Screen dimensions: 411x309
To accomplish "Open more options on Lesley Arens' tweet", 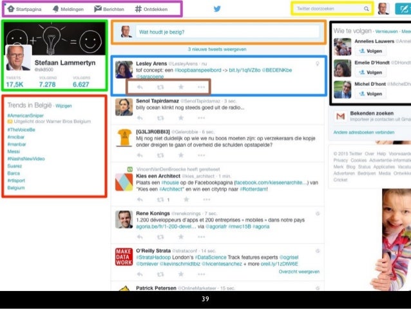I will (201, 87).
